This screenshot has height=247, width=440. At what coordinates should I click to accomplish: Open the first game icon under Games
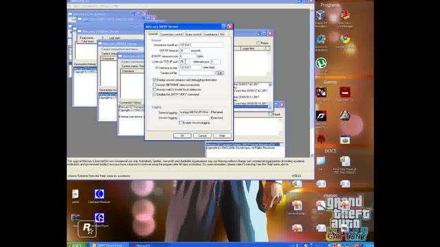[321, 92]
